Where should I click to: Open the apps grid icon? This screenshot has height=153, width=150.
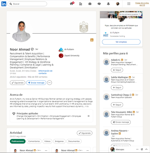tap(129, 4)
